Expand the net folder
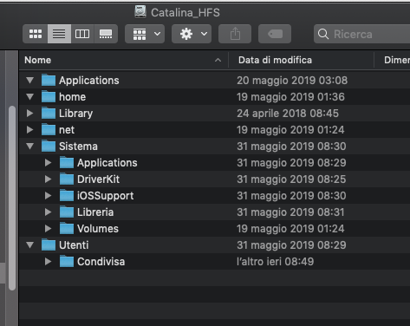The image size is (410, 326). (x=29, y=129)
